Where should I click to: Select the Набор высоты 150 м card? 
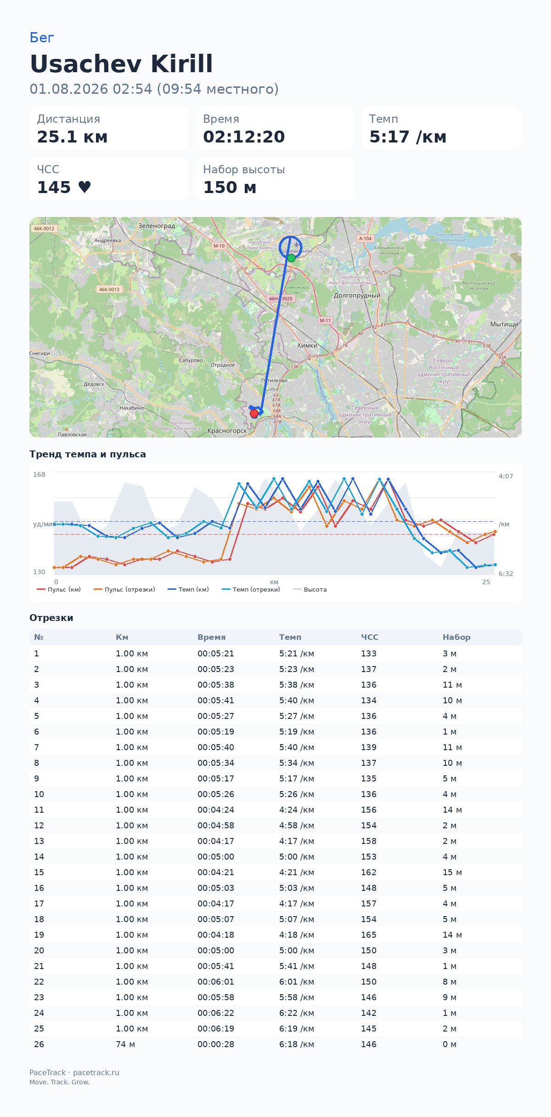coord(275,179)
